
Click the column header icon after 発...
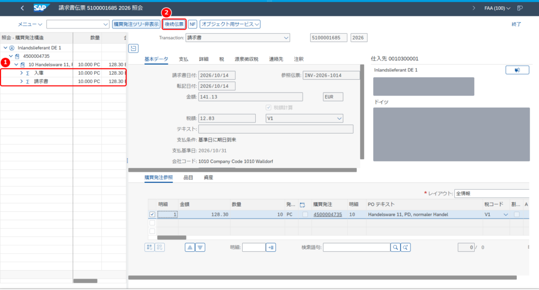pos(303,204)
